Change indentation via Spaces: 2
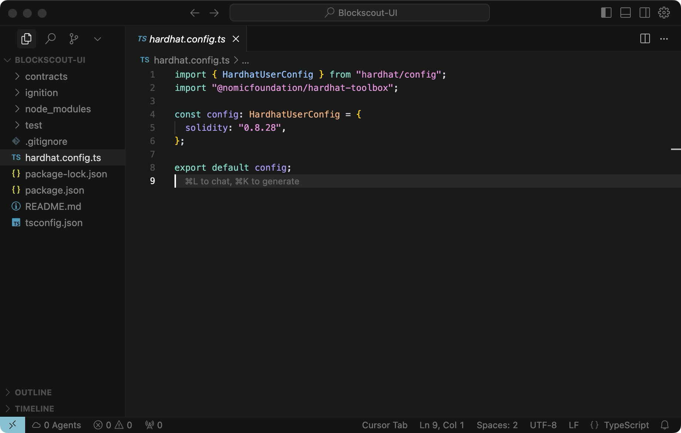Image resolution: width=681 pixels, height=433 pixels. tap(497, 425)
